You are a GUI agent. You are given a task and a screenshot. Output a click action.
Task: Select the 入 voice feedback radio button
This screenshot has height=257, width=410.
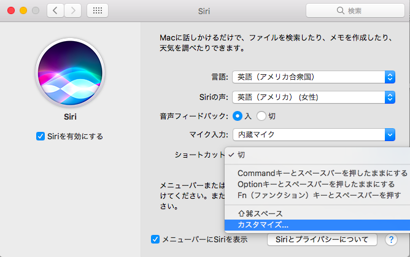click(x=238, y=116)
